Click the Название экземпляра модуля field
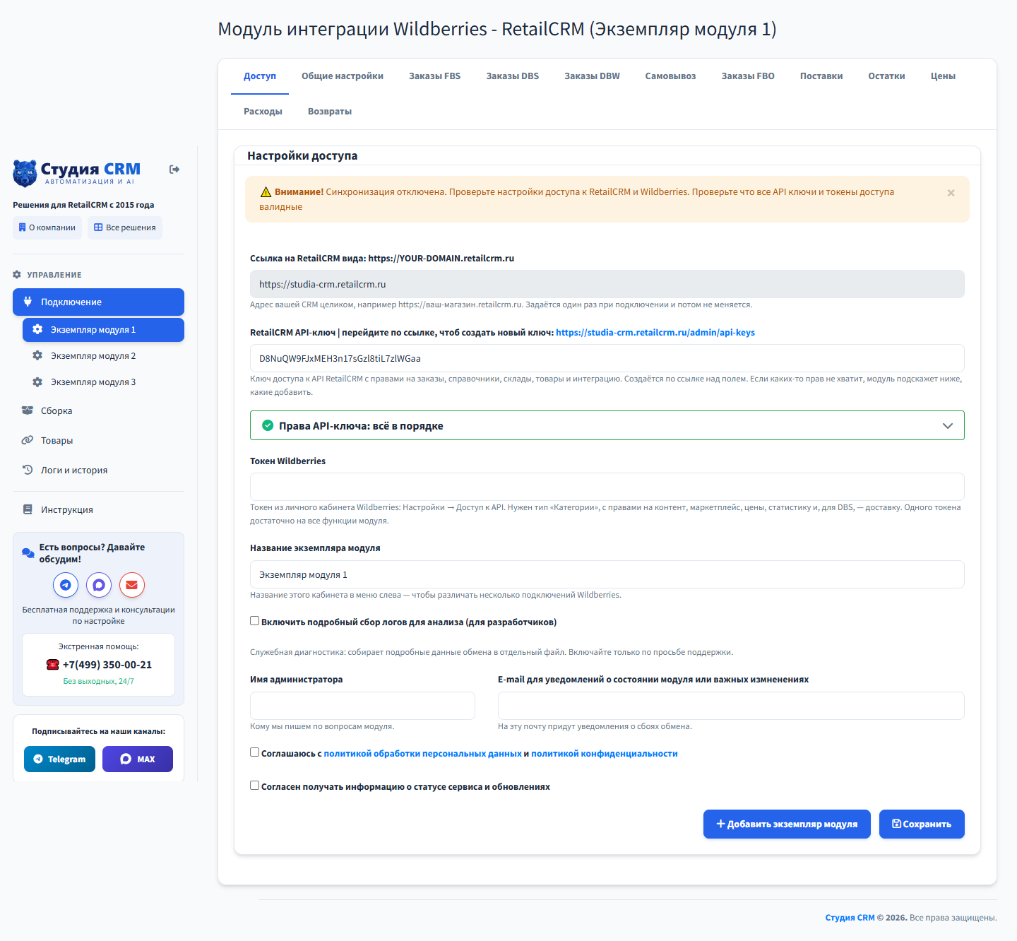This screenshot has width=1017, height=941. (x=607, y=574)
